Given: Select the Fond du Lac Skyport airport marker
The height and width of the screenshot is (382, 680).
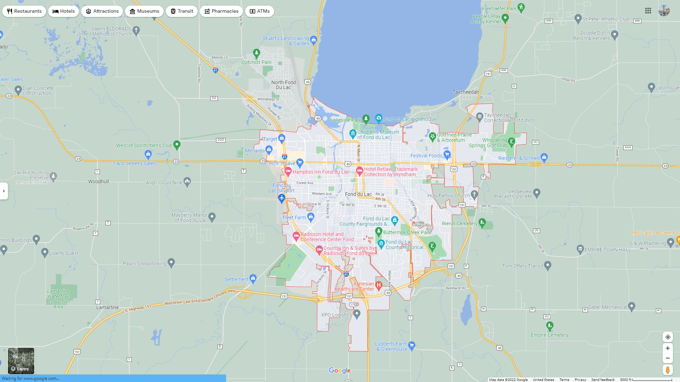Looking at the screenshot, I should 282,198.
